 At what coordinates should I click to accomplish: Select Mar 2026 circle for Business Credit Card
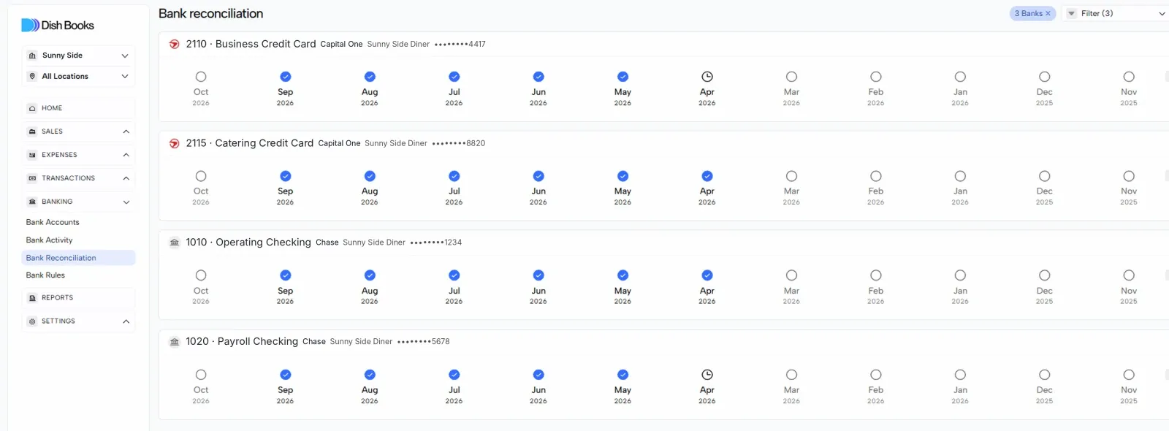point(791,77)
